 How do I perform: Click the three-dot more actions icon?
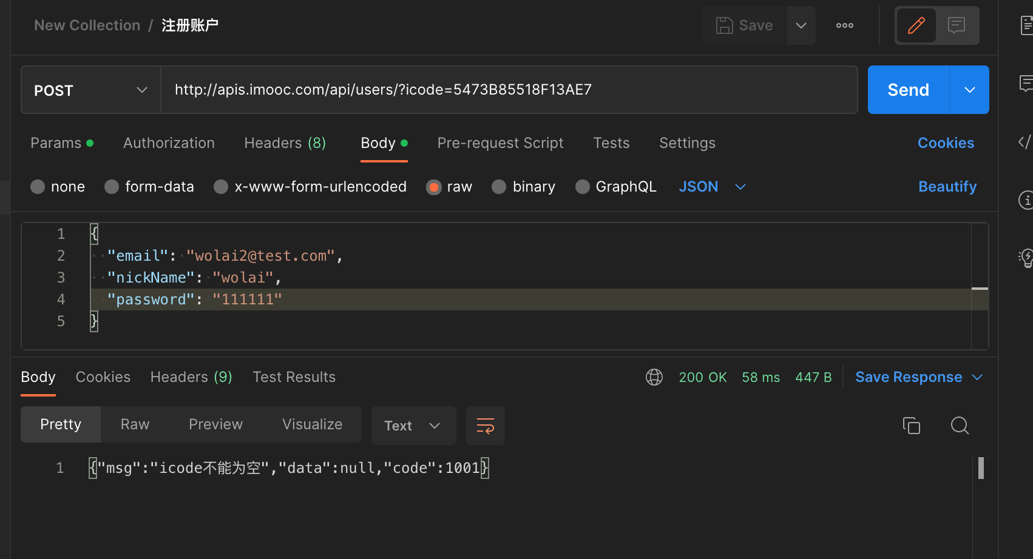tap(844, 25)
